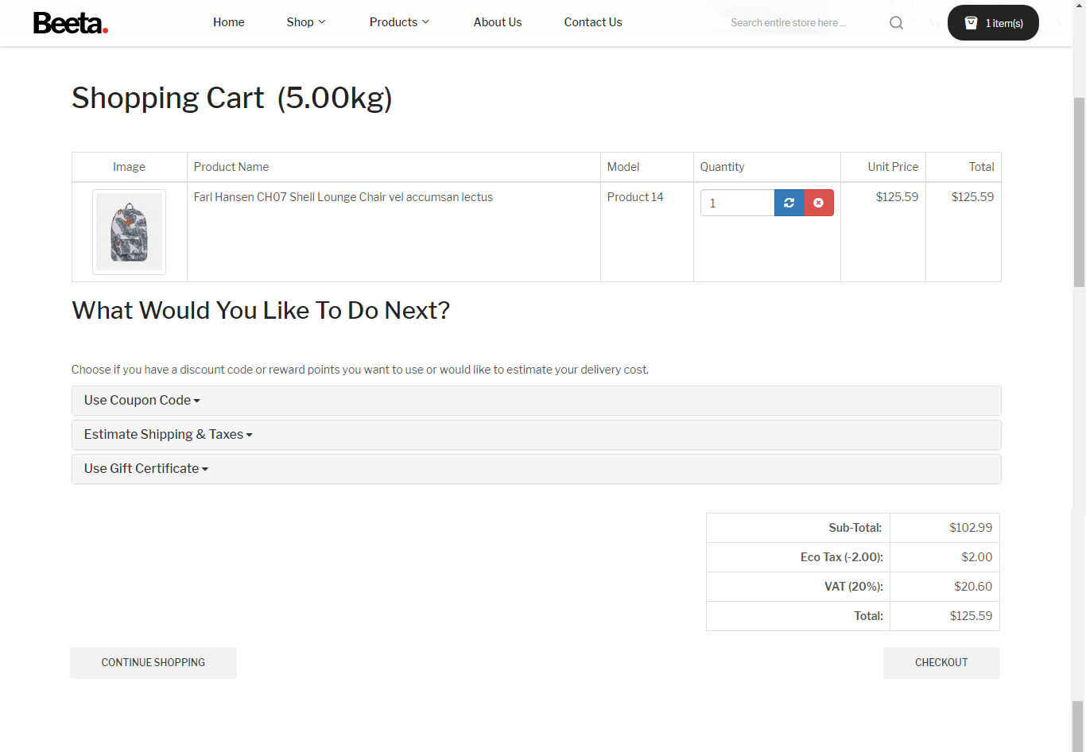The image size is (1086, 752).
Task: Remove the item using the red X button
Action: tap(819, 203)
